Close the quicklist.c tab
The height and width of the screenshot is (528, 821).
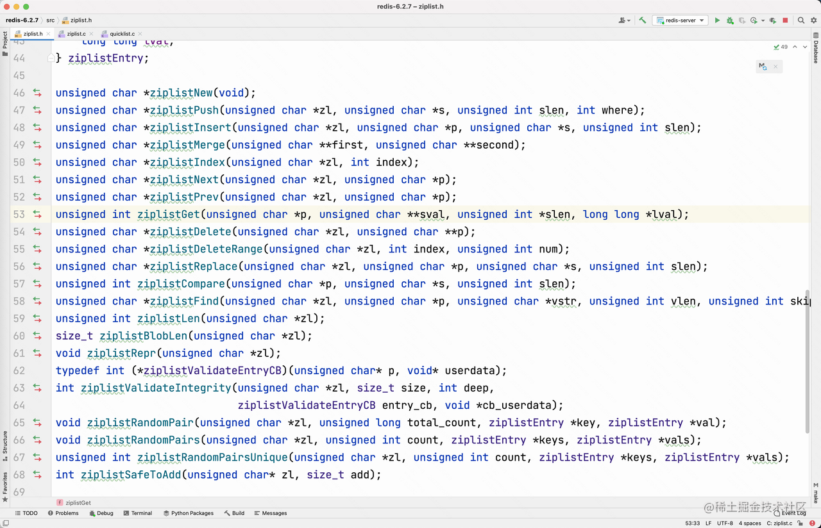[x=140, y=34]
